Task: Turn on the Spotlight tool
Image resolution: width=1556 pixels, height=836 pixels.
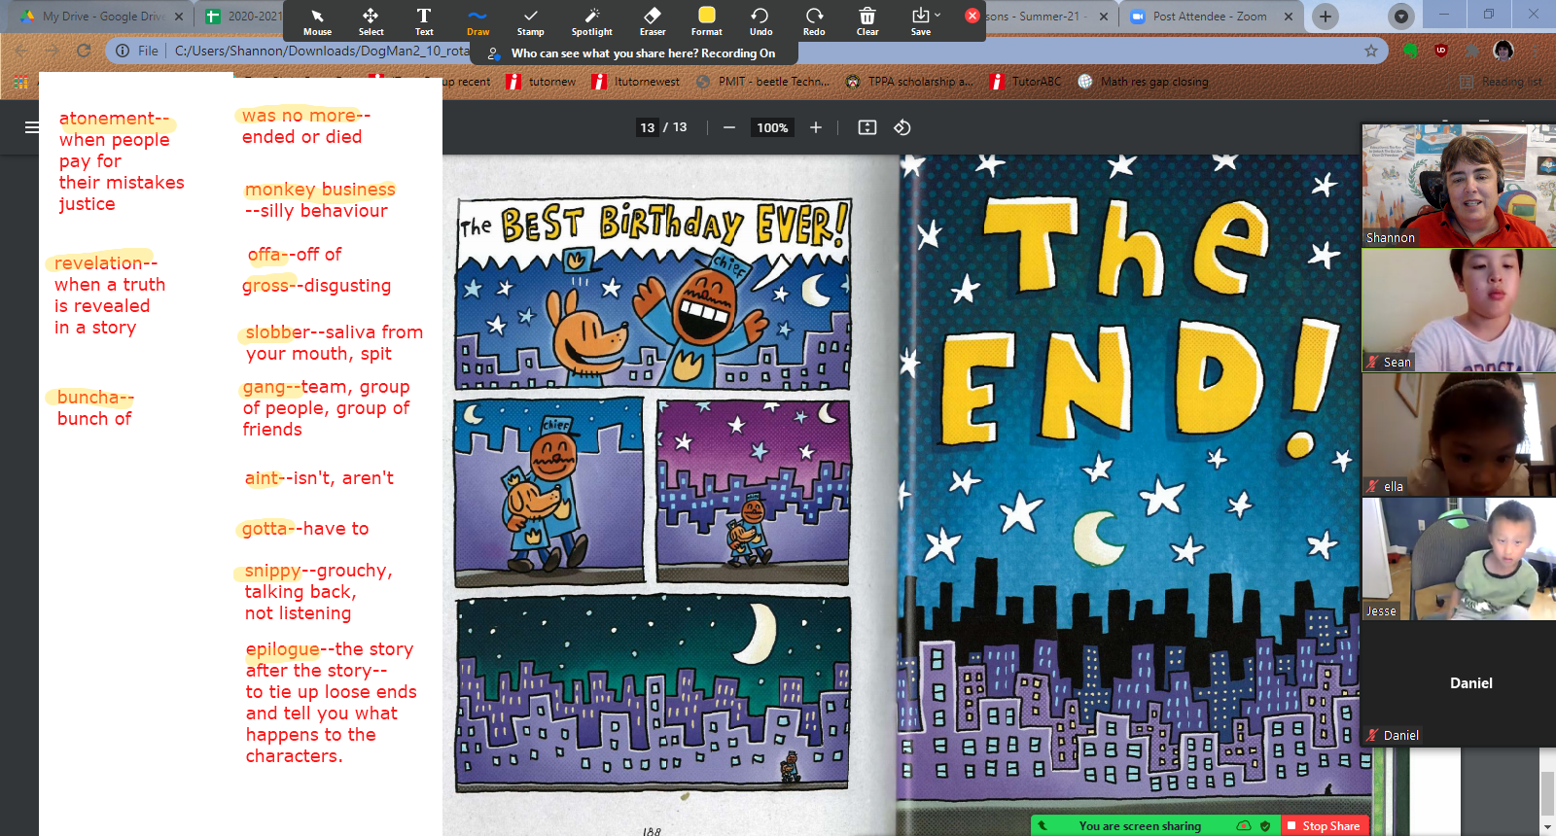Action: click(x=591, y=21)
